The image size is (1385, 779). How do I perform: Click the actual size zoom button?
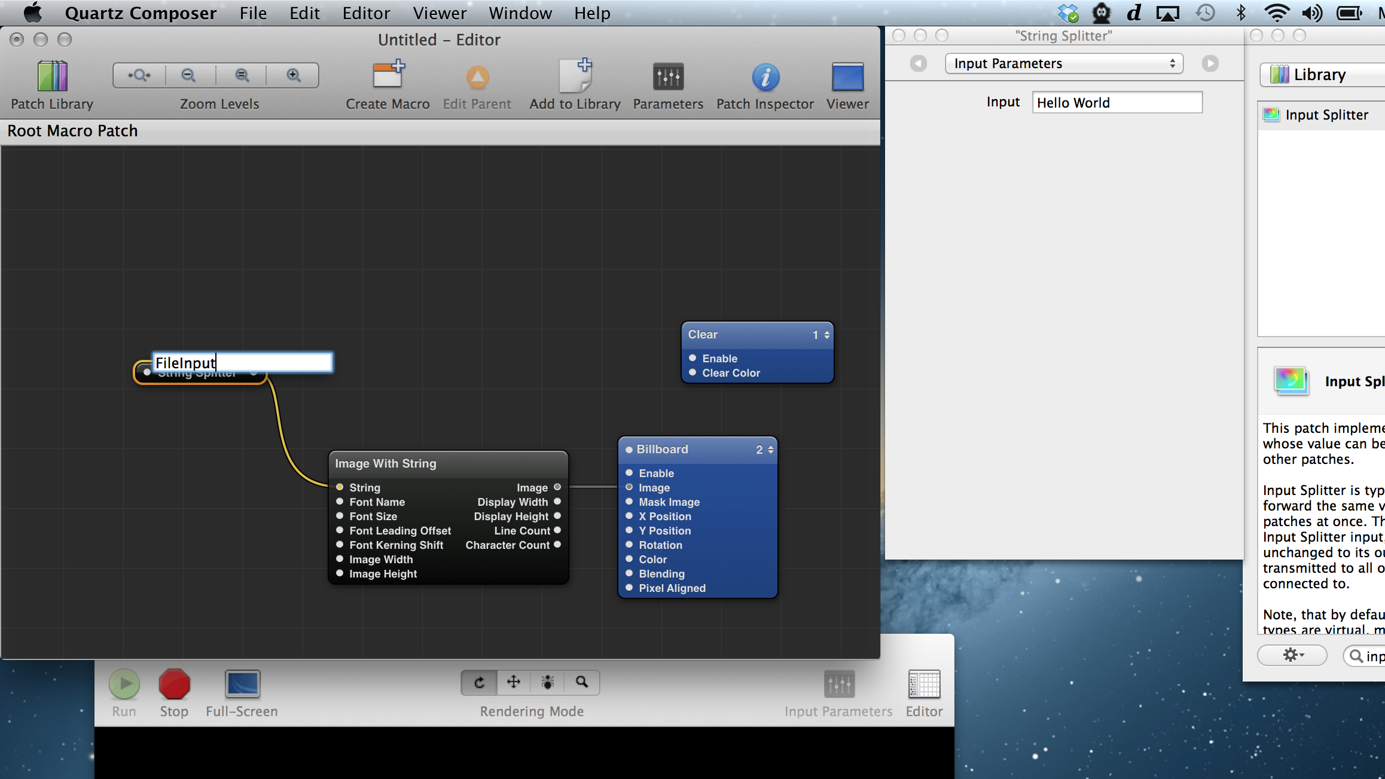(242, 75)
